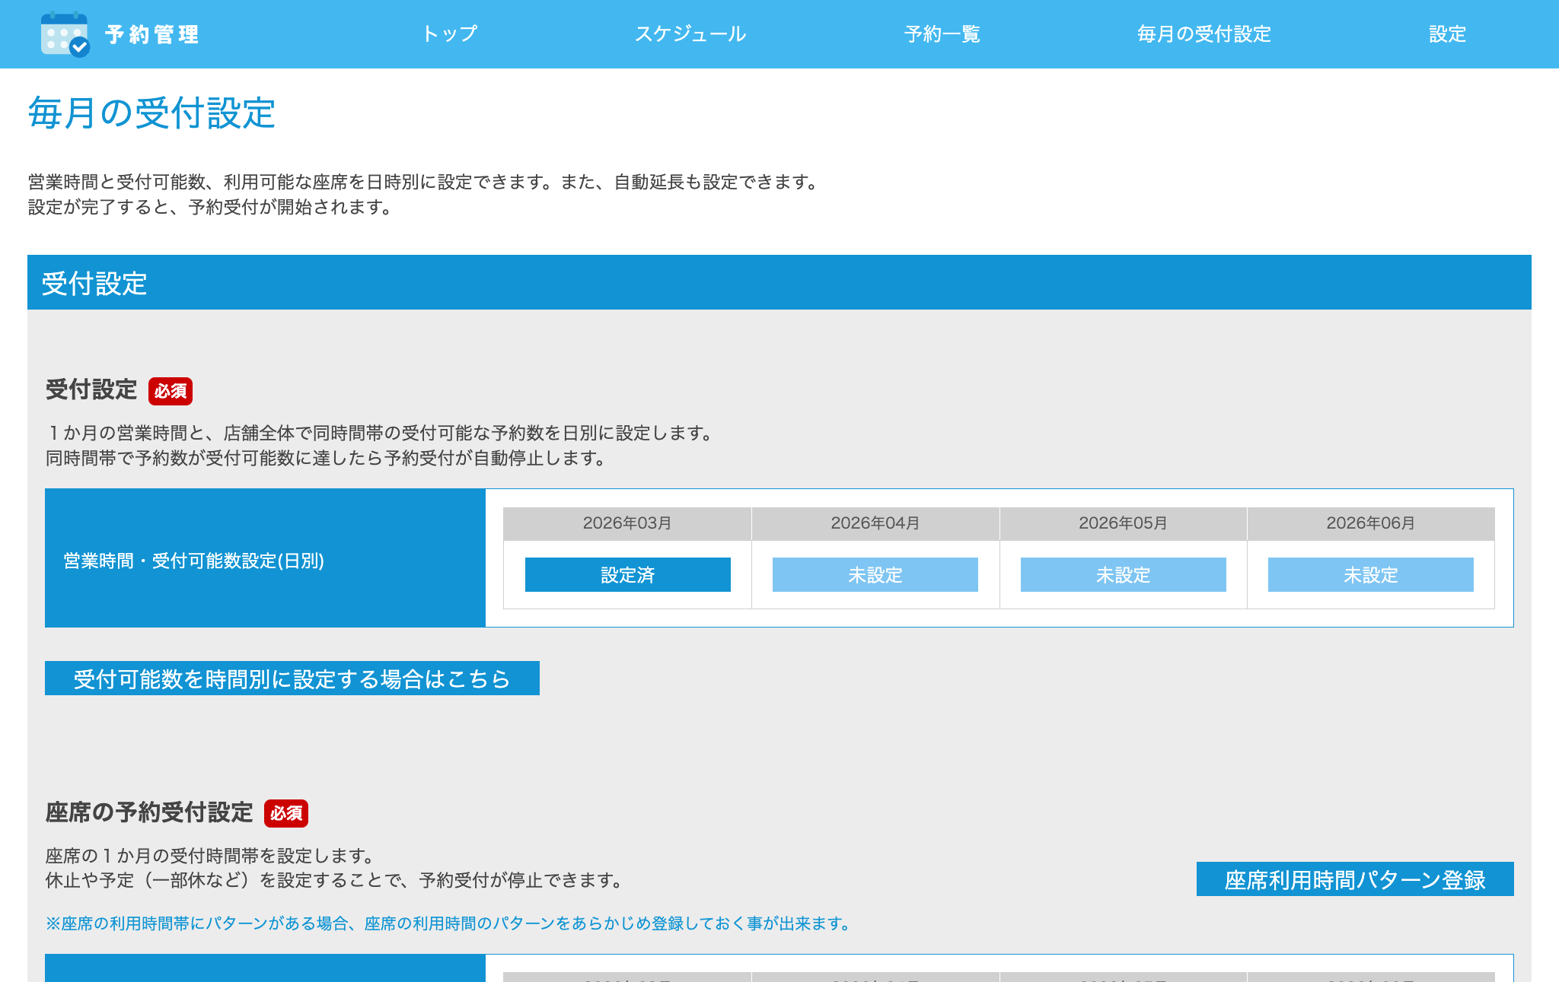The width and height of the screenshot is (1559, 982).
Task: Click 座席利用時間パターン登録
Action: point(1357,880)
